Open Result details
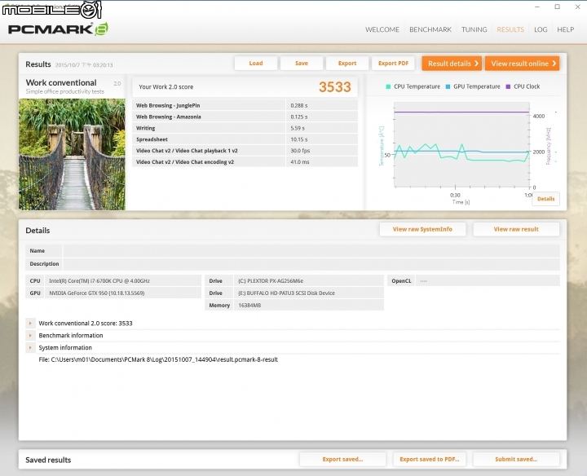This screenshot has height=476, width=587. click(452, 64)
